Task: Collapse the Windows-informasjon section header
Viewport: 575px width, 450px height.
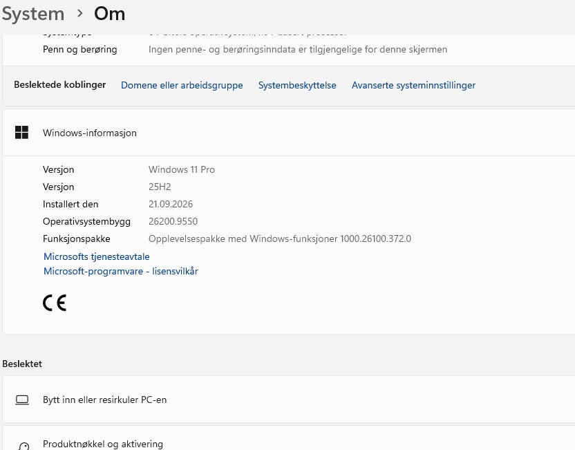Action: coord(289,133)
